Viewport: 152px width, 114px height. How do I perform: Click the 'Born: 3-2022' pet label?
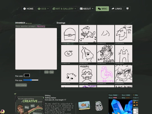click(x=126, y=95)
